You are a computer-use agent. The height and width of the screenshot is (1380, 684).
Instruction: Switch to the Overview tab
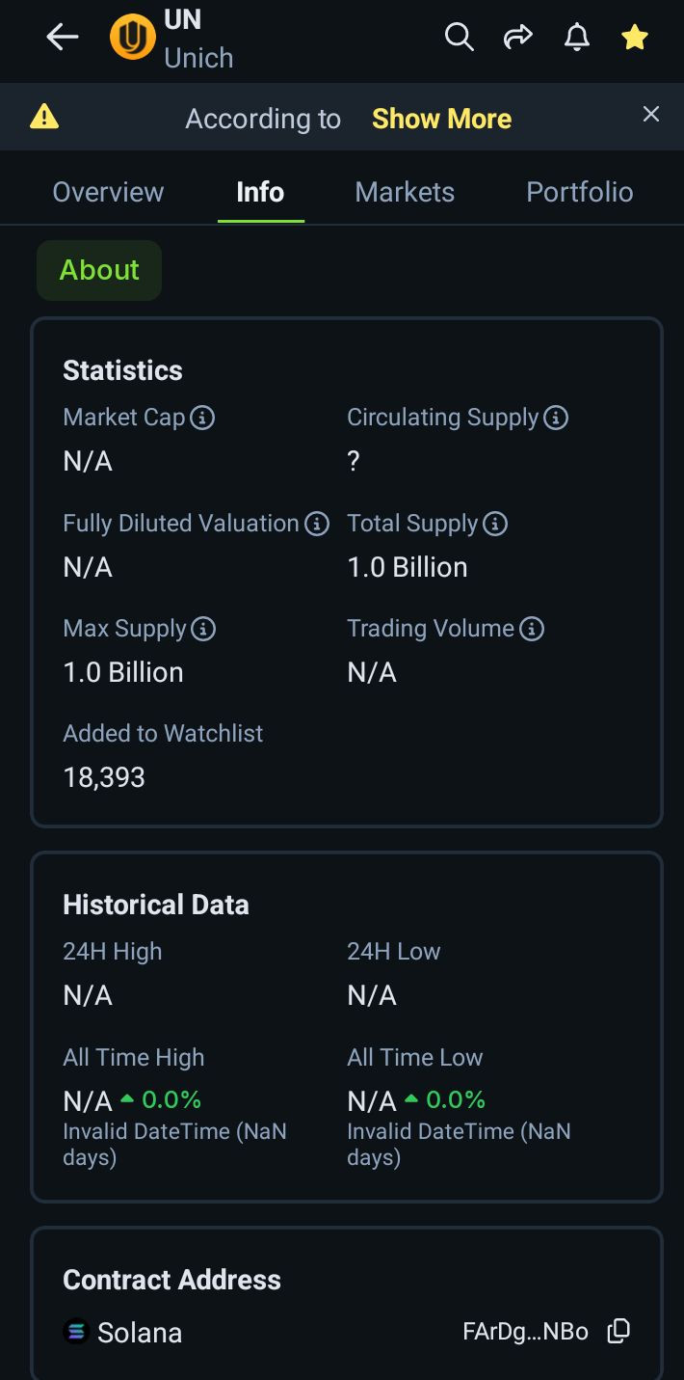pos(108,192)
